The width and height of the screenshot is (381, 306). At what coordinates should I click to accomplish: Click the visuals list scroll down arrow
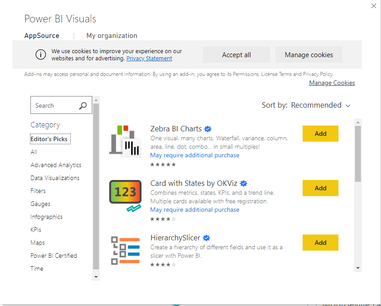[358, 268]
